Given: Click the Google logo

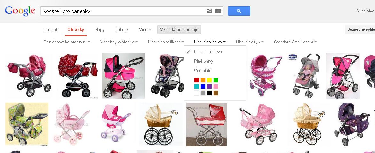Looking at the screenshot, I should (20, 11).
